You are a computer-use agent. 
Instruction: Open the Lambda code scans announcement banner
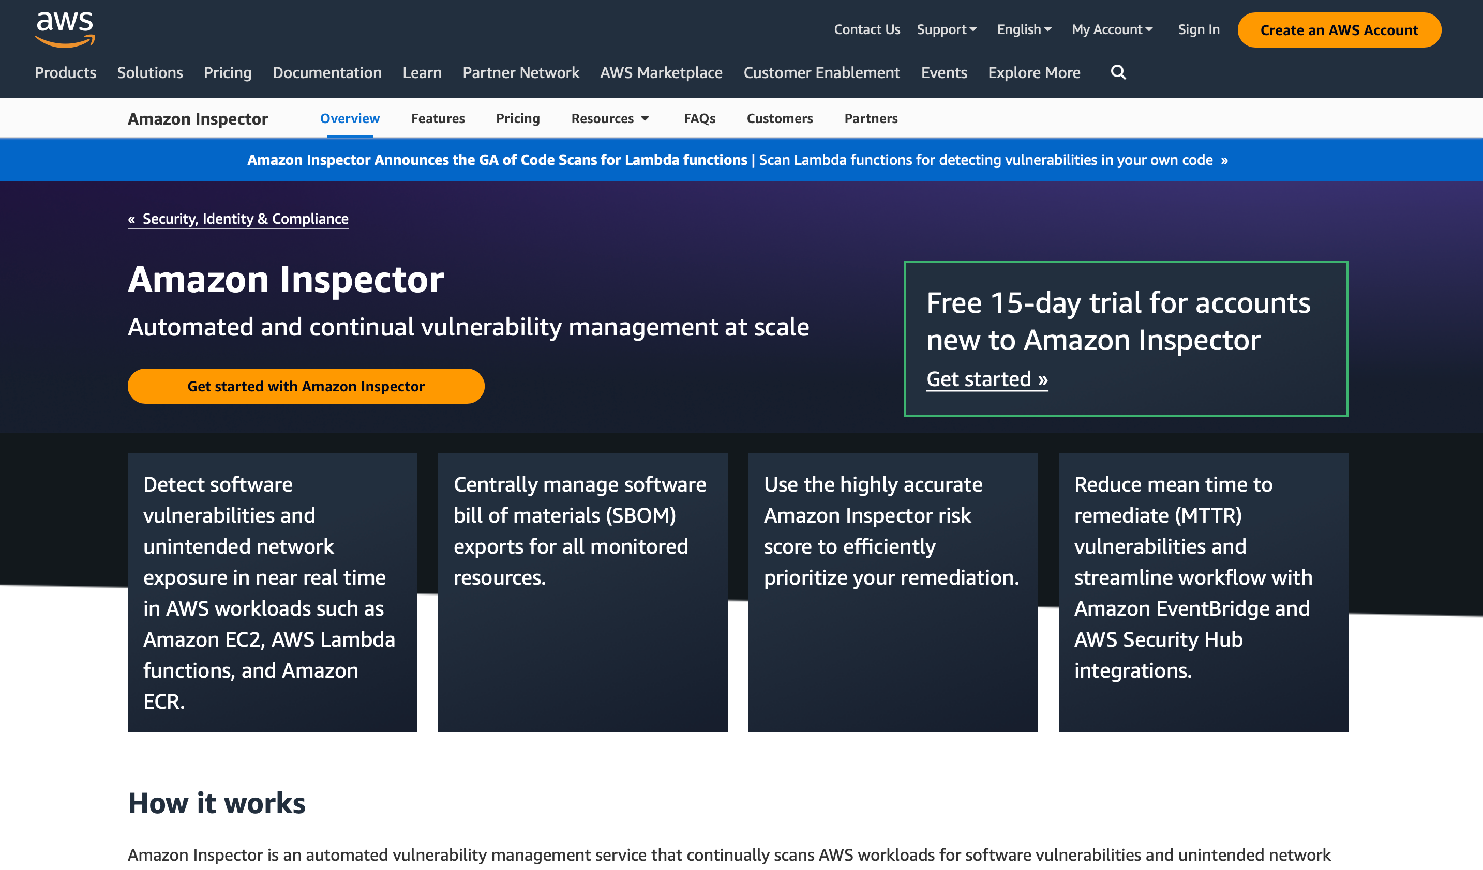pos(737,160)
